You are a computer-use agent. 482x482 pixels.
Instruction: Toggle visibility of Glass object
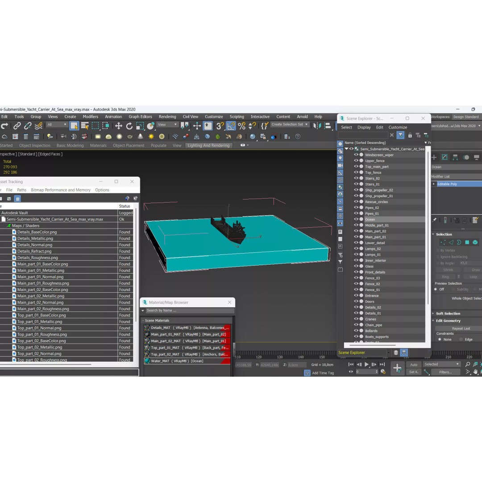[356, 266]
